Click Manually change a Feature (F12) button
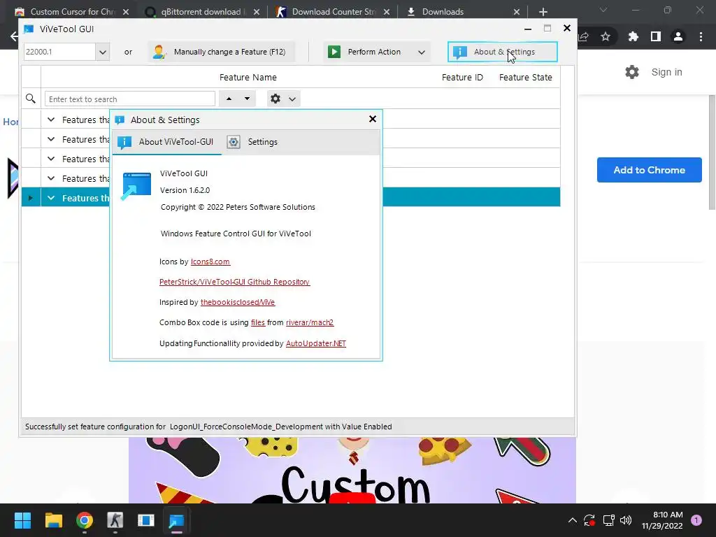Screen dimensions: 716x537 coord(222,52)
